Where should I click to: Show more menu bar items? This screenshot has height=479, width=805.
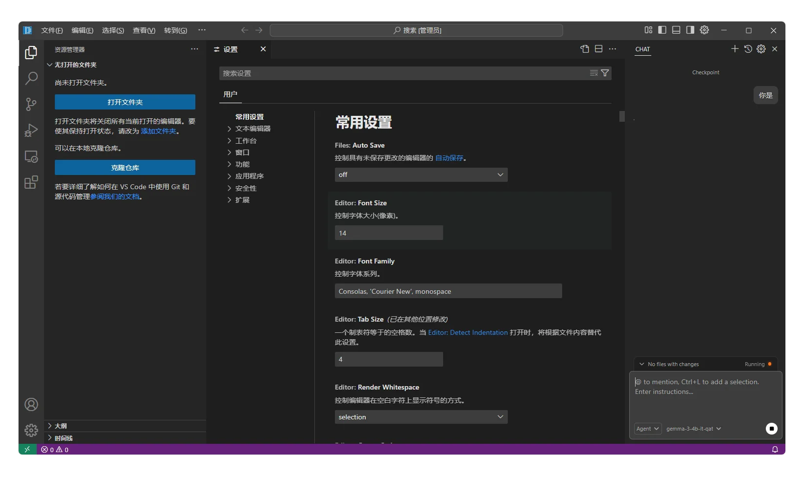202,30
